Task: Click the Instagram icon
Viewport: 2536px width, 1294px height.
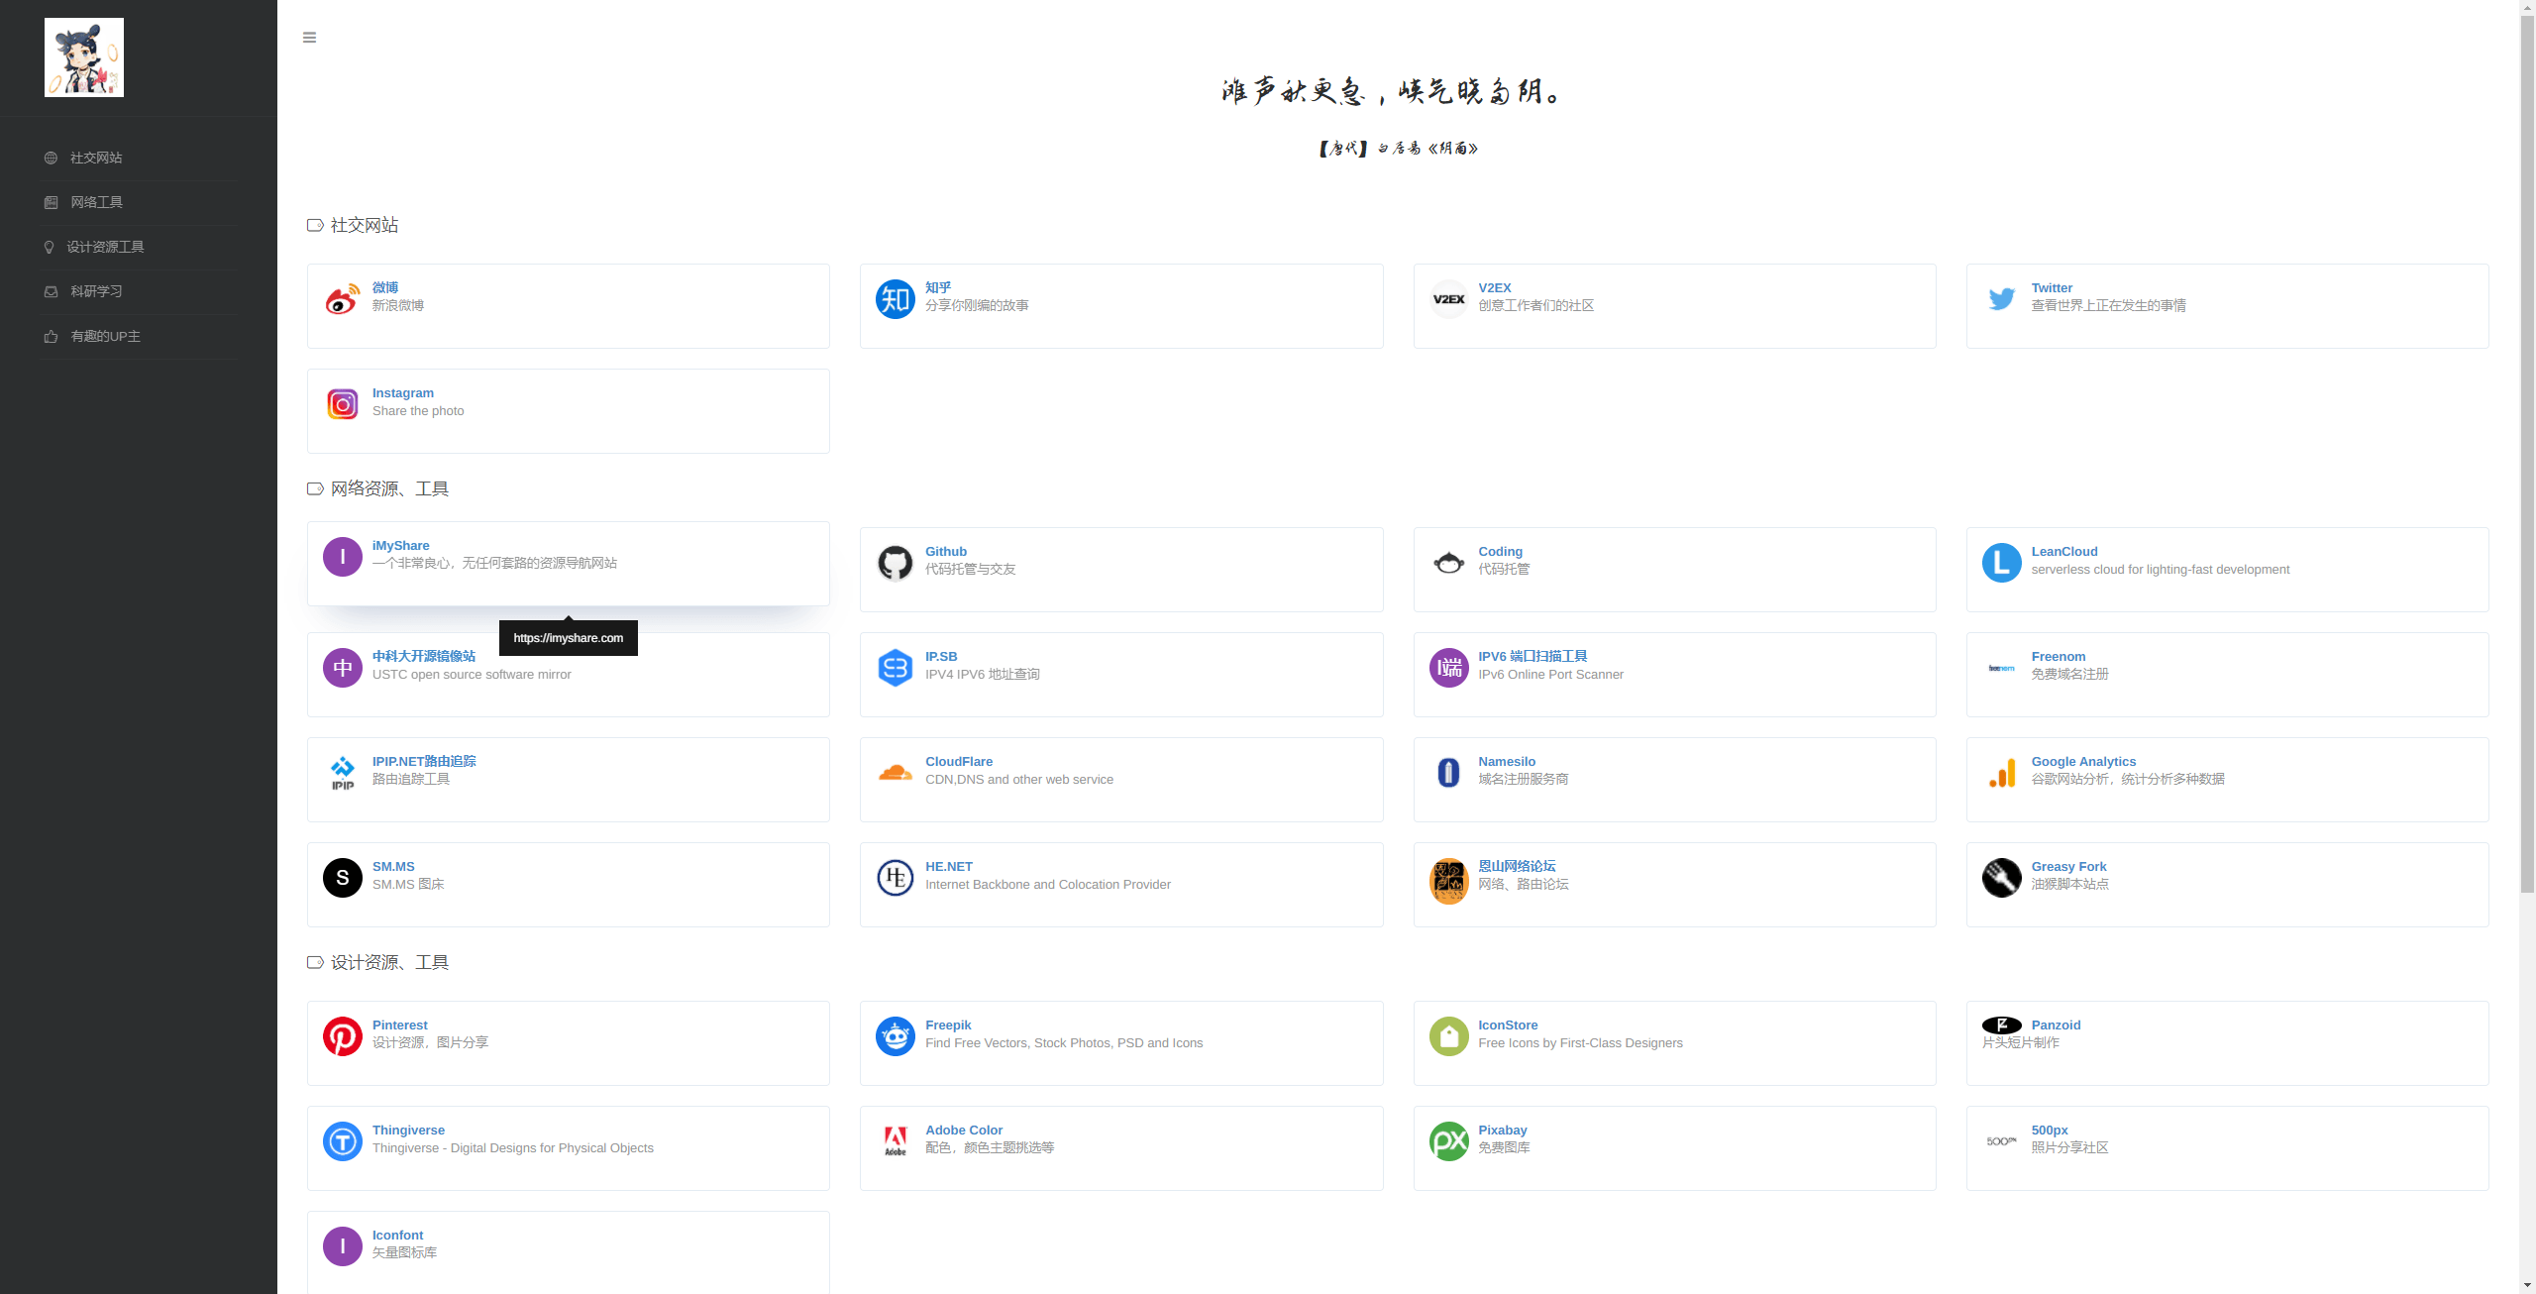Action: point(343,401)
